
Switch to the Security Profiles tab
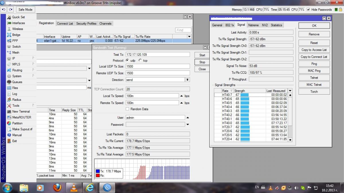point(86,23)
